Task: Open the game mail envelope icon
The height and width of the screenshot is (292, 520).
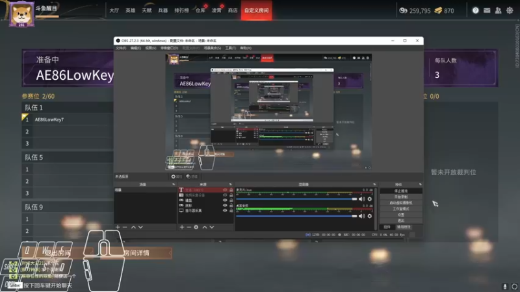Action: click(487, 10)
